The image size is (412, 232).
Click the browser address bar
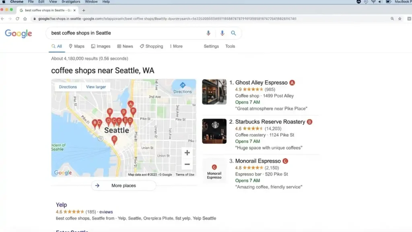coord(210,19)
